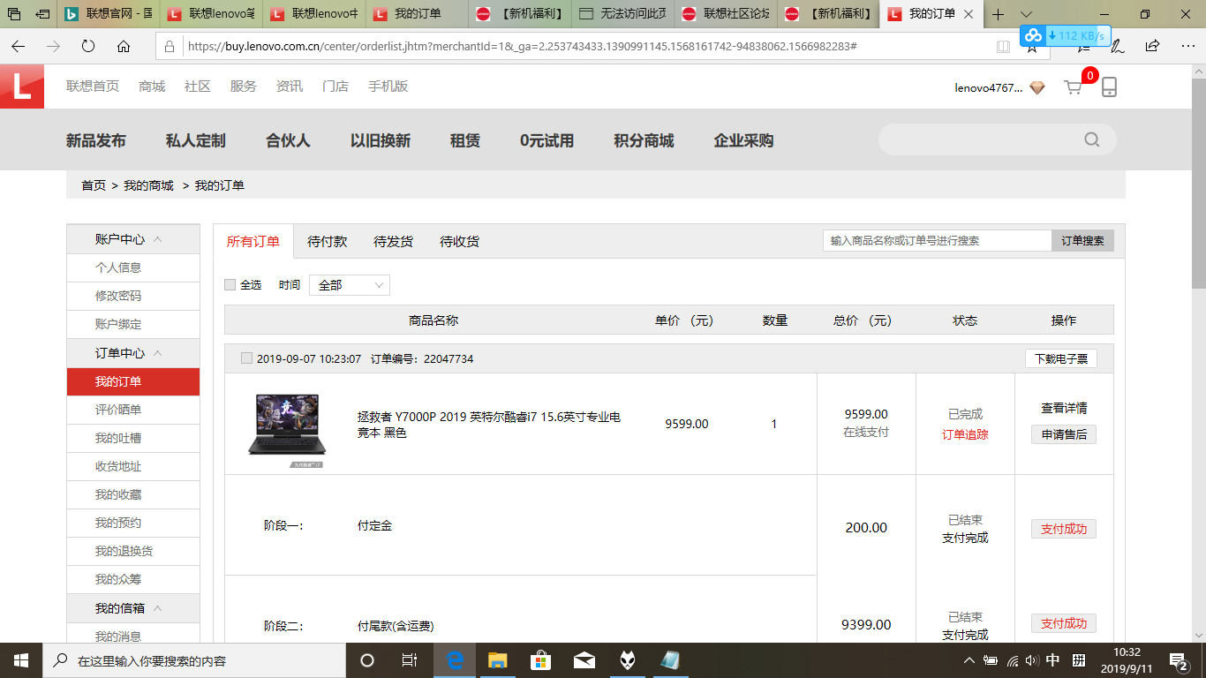Open the 时间 全部 dropdown

[349, 285]
